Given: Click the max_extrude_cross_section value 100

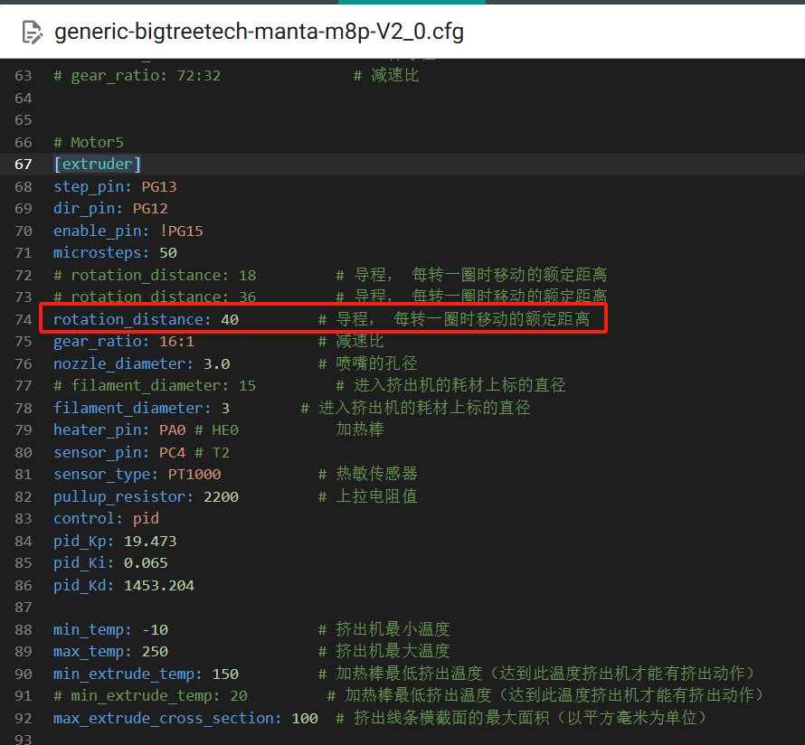Looking at the screenshot, I should (x=305, y=718).
